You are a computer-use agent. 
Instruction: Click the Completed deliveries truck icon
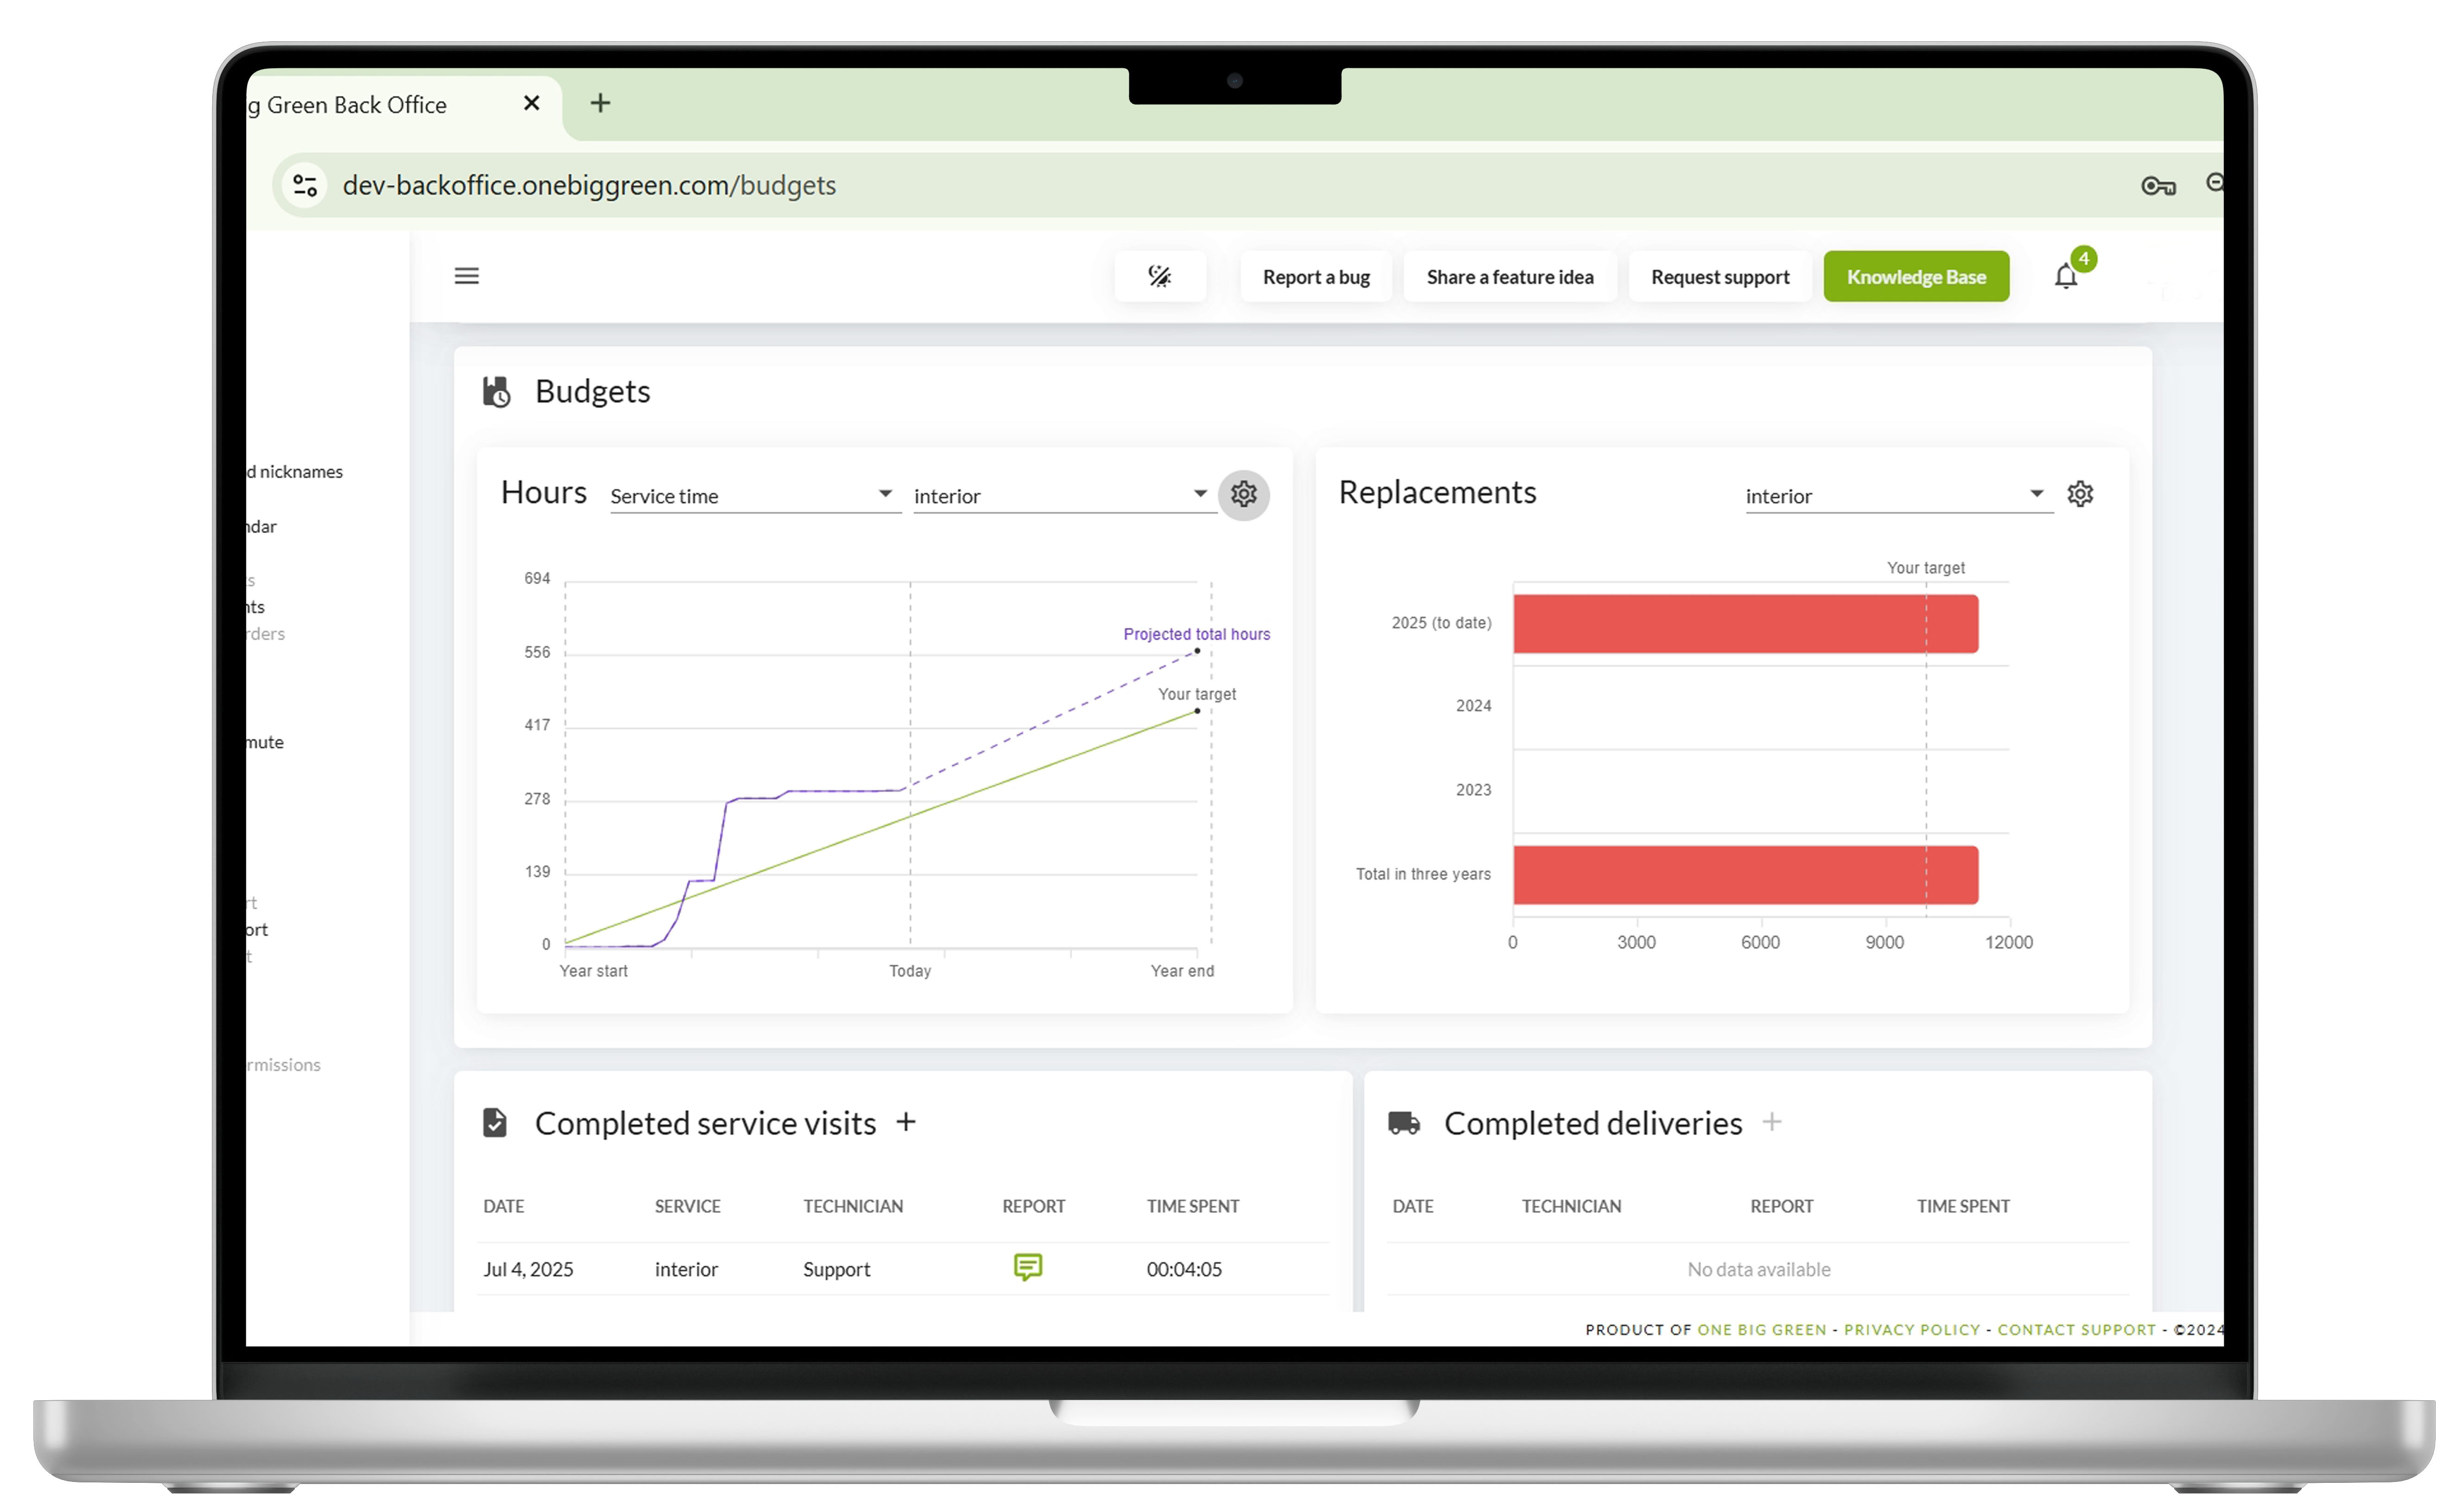(x=1404, y=1122)
